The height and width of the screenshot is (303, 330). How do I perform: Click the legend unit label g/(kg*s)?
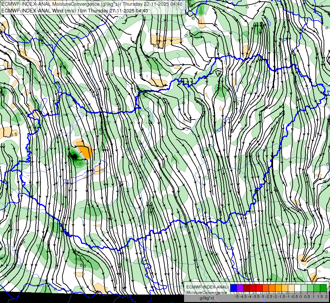[207, 298]
